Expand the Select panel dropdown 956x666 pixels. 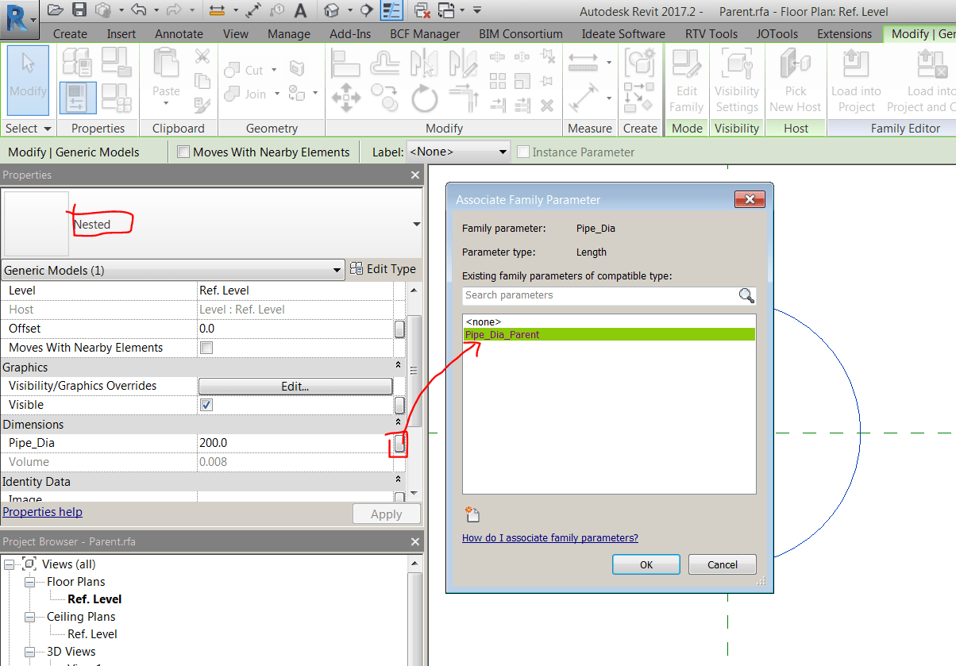pyautogui.click(x=27, y=128)
